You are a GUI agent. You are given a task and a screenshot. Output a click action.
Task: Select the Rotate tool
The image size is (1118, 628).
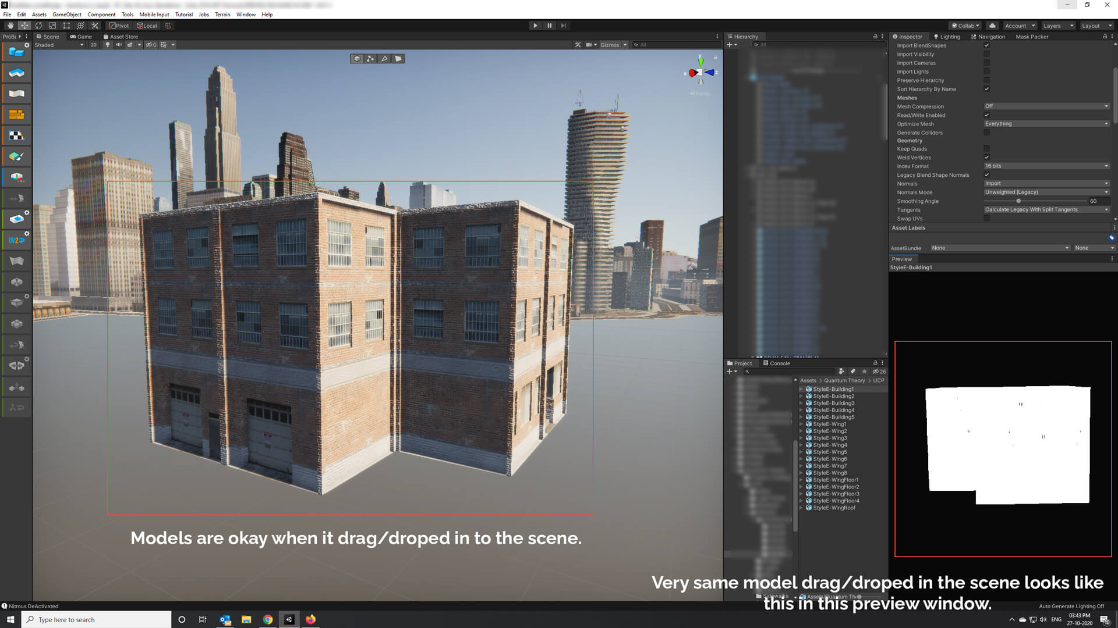click(38, 26)
